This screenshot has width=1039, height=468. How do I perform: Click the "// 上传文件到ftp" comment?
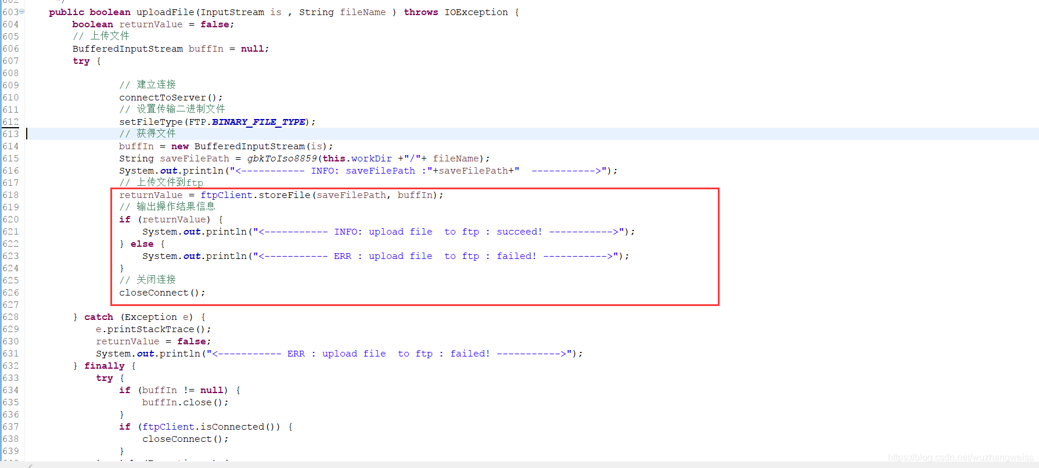pos(161,182)
